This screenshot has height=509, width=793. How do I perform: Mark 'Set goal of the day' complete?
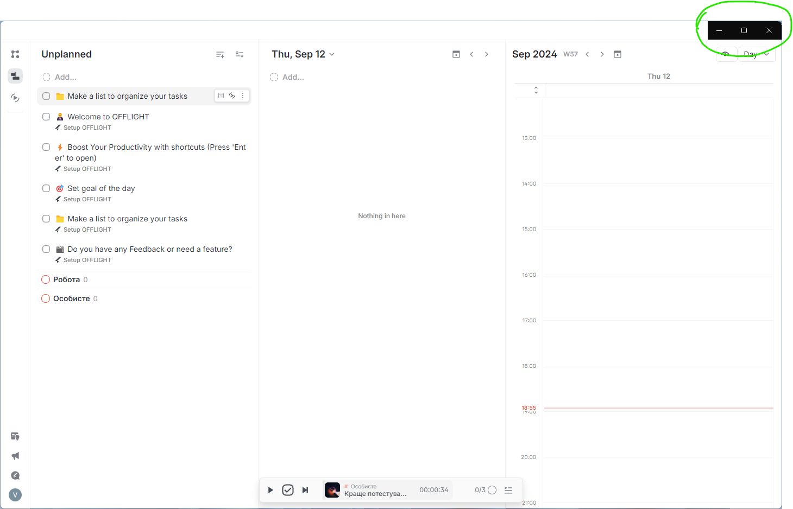click(46, 188)
